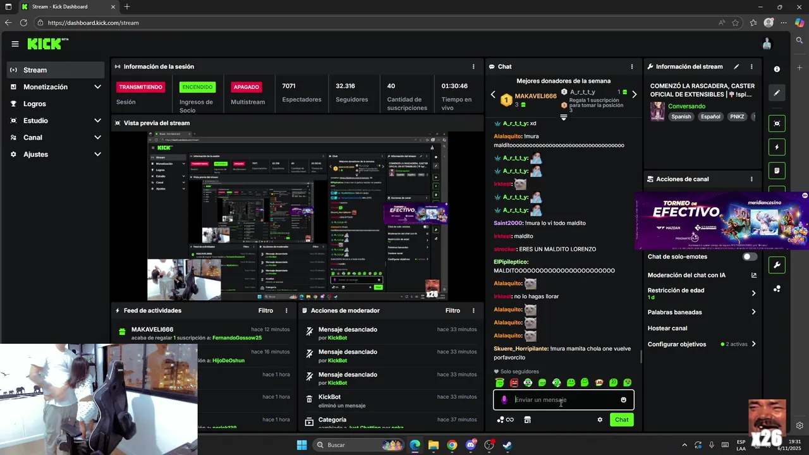
Task: Open Discord from the taskbar
Action: pyautogui.click(x=470, y=445)
